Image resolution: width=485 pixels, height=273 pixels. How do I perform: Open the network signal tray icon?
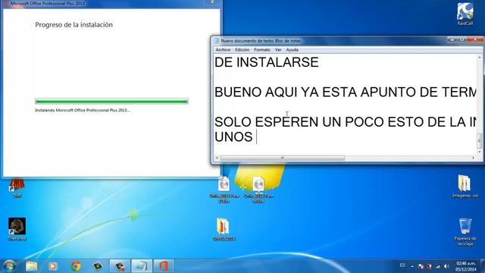click(438, 266)
